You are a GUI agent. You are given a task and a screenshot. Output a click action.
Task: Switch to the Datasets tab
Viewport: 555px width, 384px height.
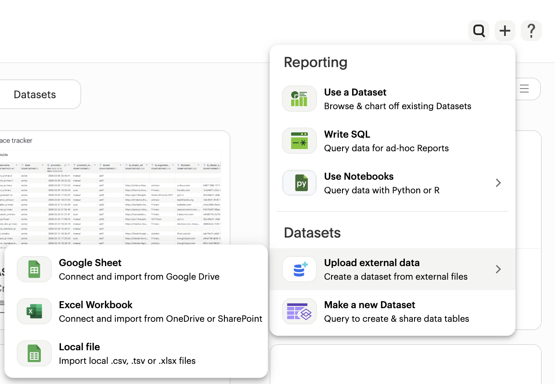35,94
